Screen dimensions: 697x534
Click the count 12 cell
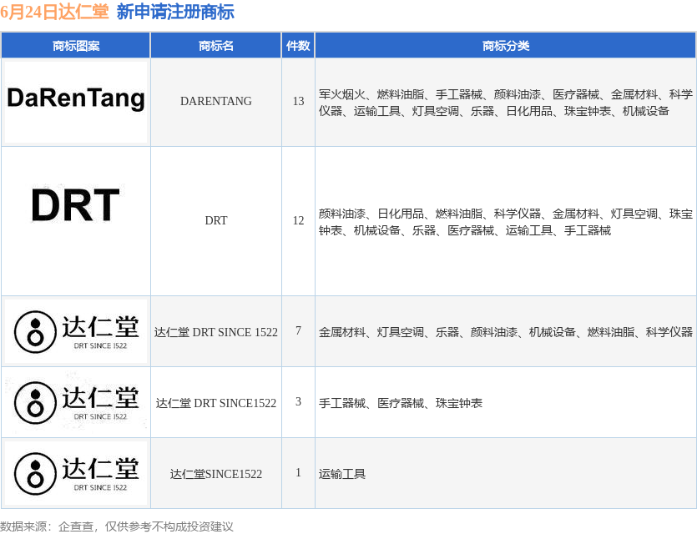click(298, 220)
